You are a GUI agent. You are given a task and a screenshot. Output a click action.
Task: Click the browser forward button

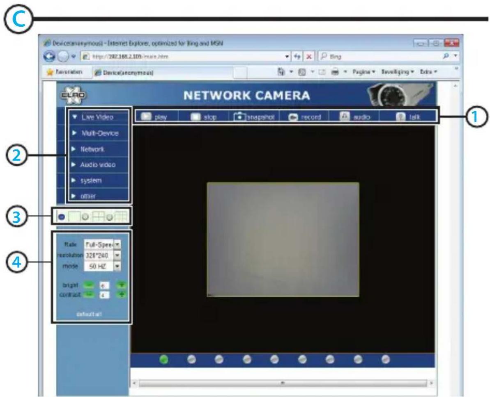[63, 56]
